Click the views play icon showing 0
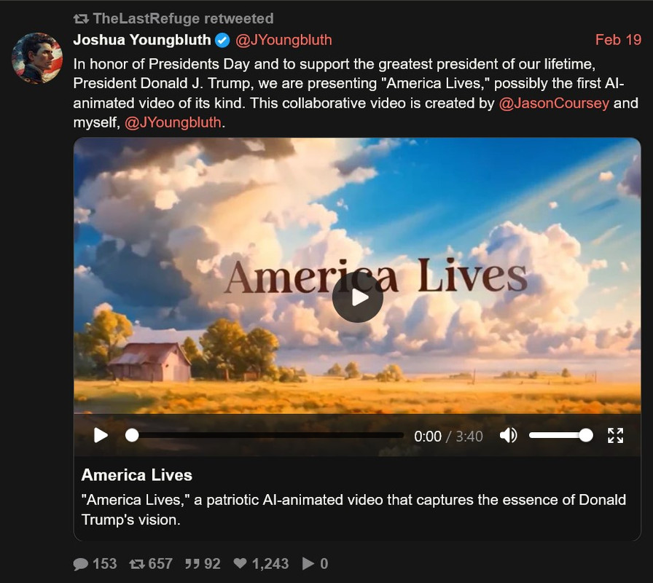Image resolution: width=653 pixels, height=583 pixels. 308,563
